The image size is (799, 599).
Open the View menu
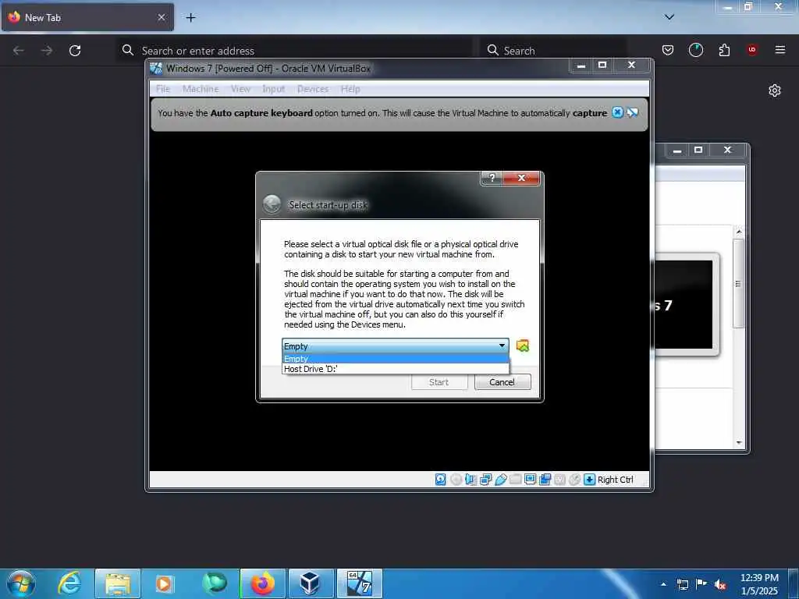coord(240,89)
